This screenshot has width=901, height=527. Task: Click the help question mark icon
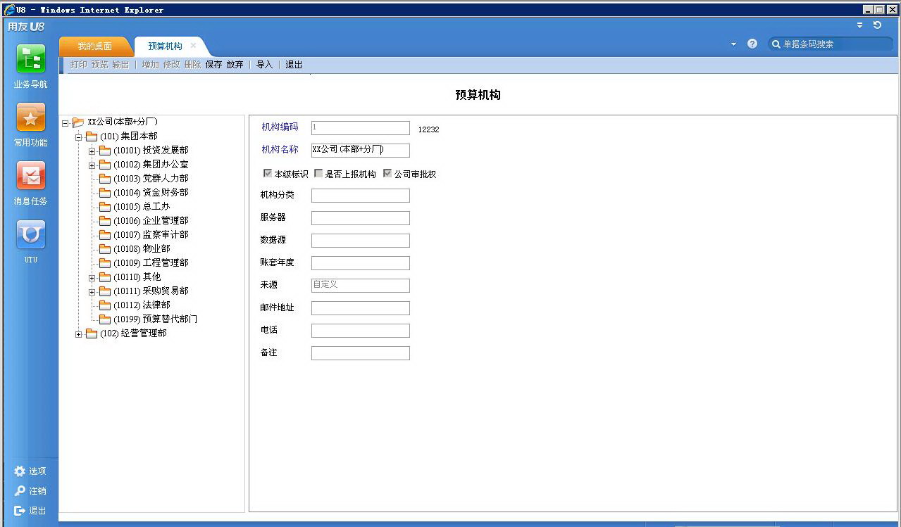(752, 44)
